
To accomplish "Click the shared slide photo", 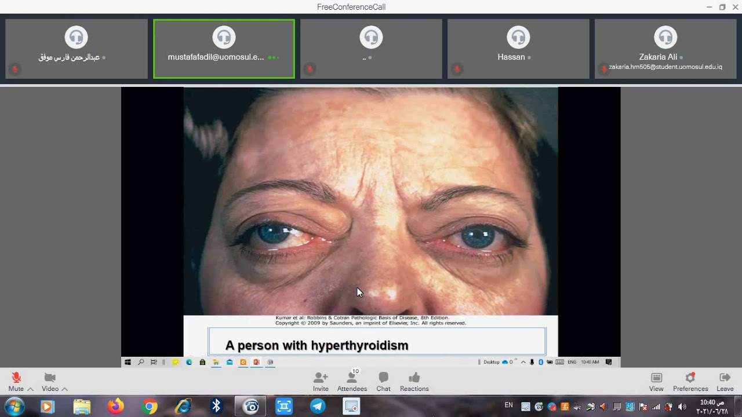I will [370, 201].
